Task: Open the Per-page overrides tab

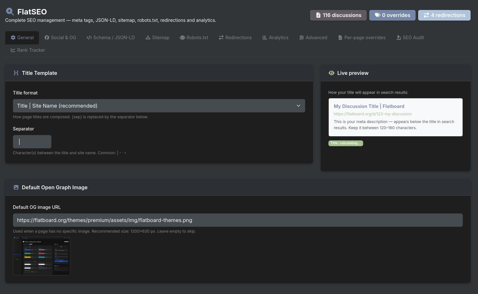Action: point(362,38)
